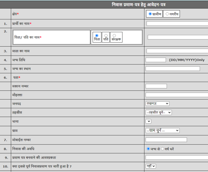This screenshot has height=172, width=208.
Task: Click the प्रमाण पत्र बनवाने की आवश्यकता field
Action: pyautogui.click(x=177, y=157)
